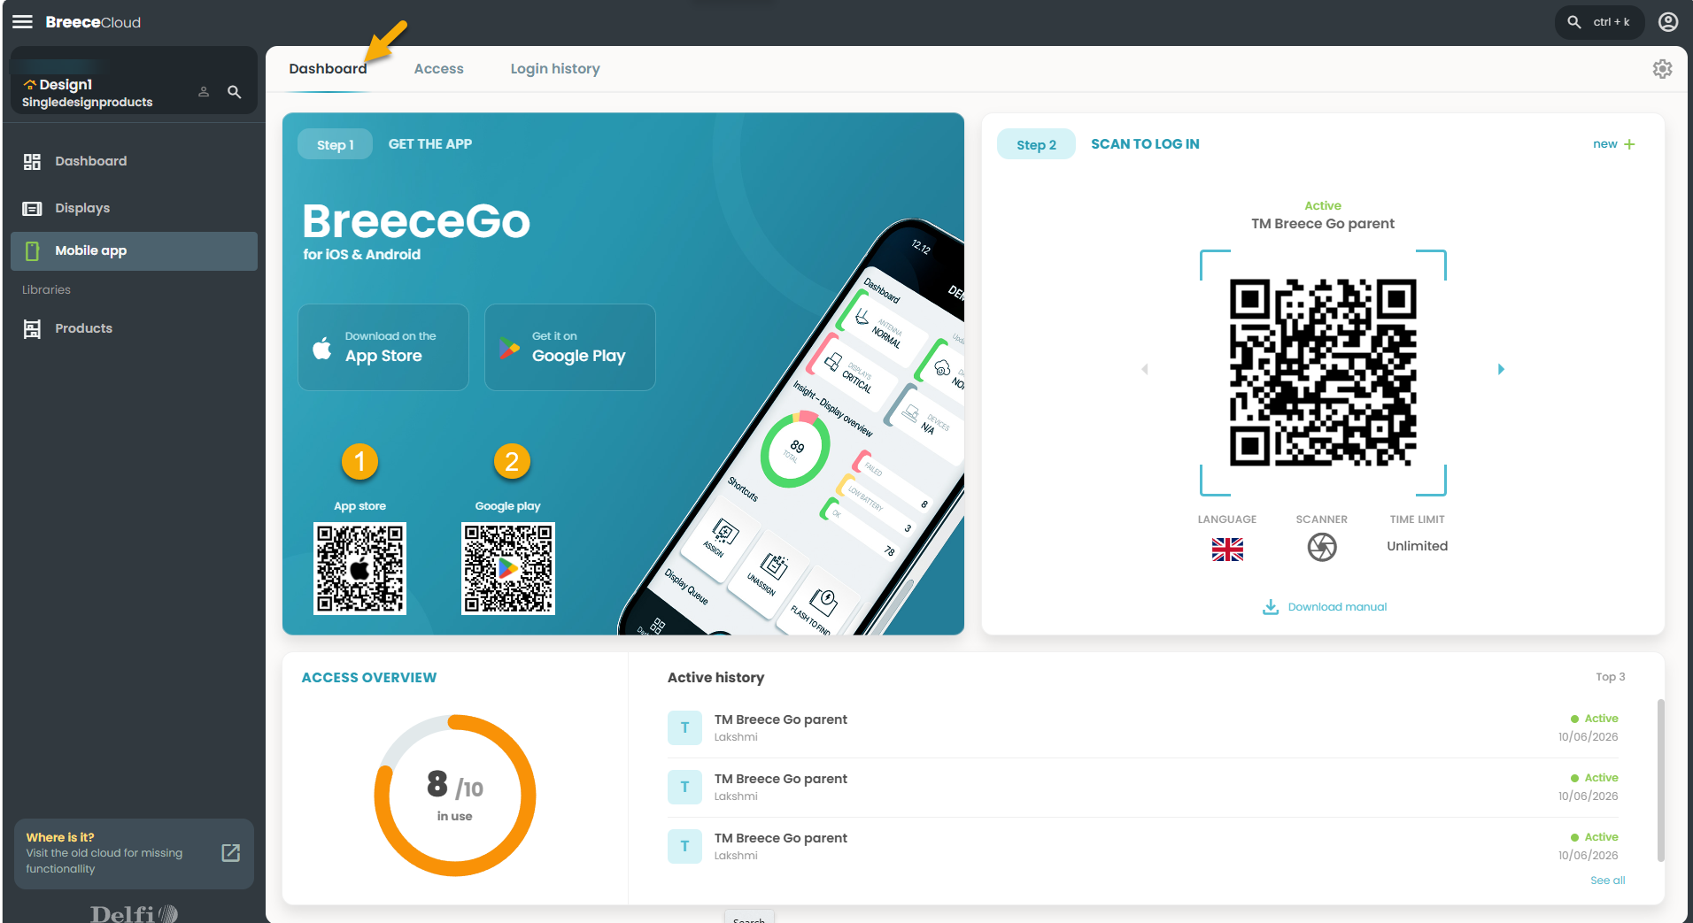Image resolution: width=1693 pixels, height=923 pixels.
Task: Click the Unlimited time limit value
Action: click(1417, 546)
